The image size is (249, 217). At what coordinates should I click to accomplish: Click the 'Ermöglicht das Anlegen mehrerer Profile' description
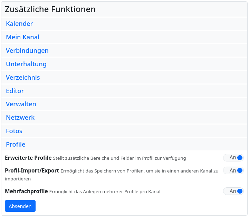[x=105, y=191]
